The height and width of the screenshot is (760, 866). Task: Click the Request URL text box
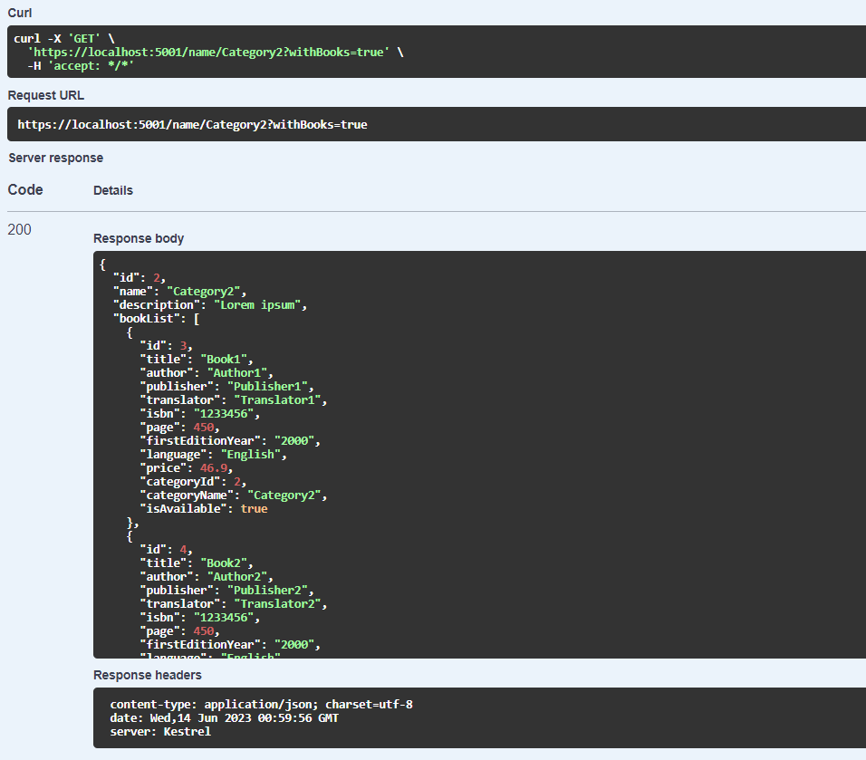coord(437,124)
